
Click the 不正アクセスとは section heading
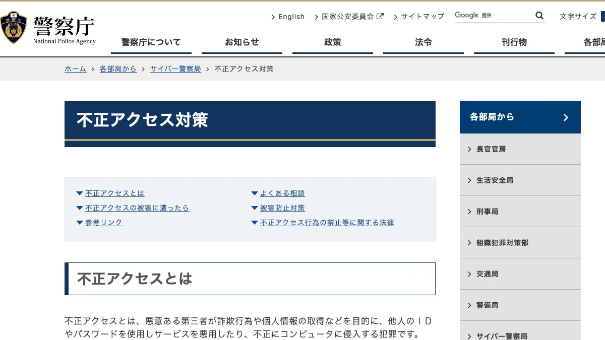250,279
